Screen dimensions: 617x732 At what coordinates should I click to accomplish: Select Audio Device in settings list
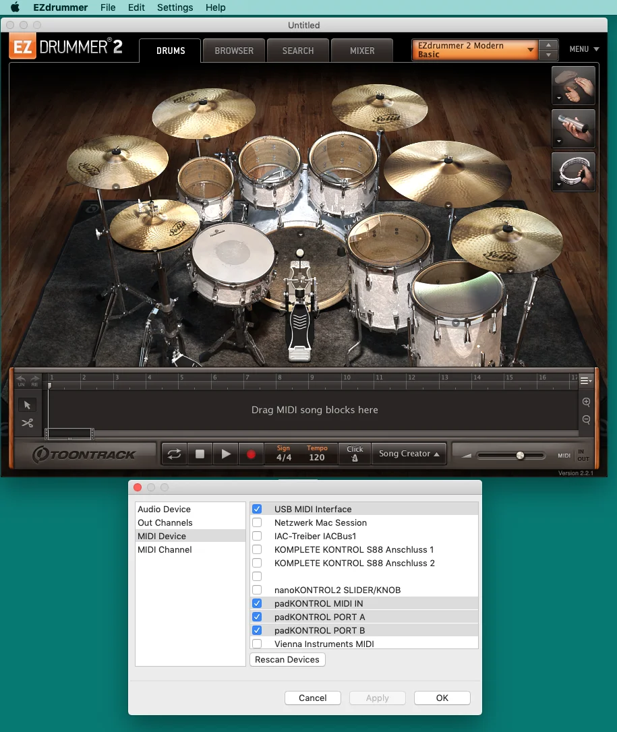pos(190,509)
